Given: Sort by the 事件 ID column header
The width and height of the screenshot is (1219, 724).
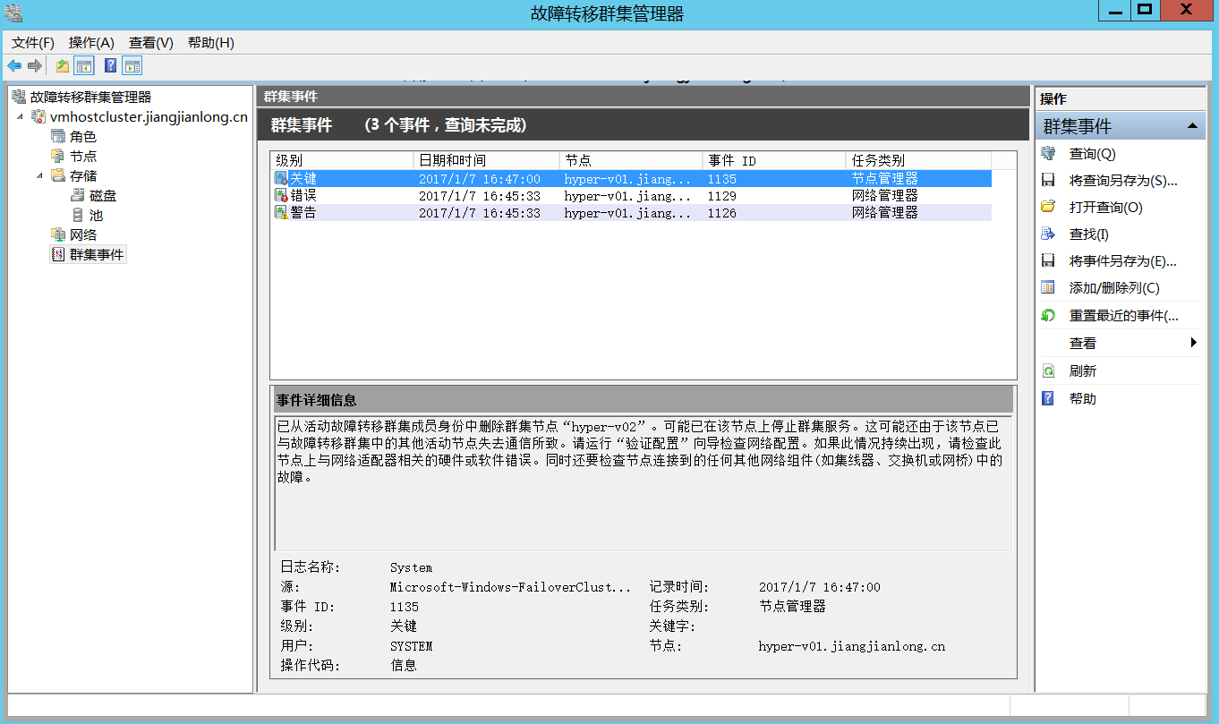Looking at the screenshot, I should click(x=774, y=160).
